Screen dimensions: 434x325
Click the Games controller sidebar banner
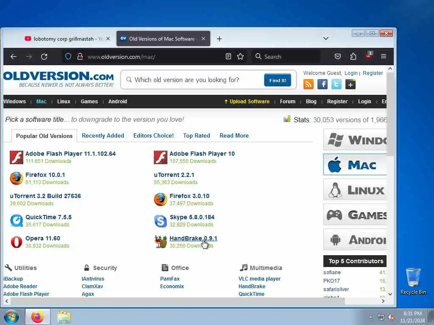click(x=355, y=215)
